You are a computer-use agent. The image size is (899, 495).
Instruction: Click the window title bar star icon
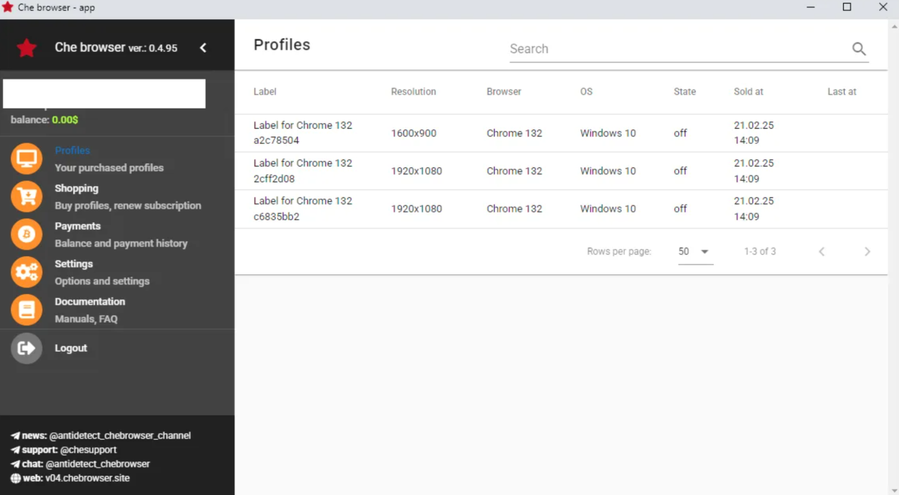[8, 7]
